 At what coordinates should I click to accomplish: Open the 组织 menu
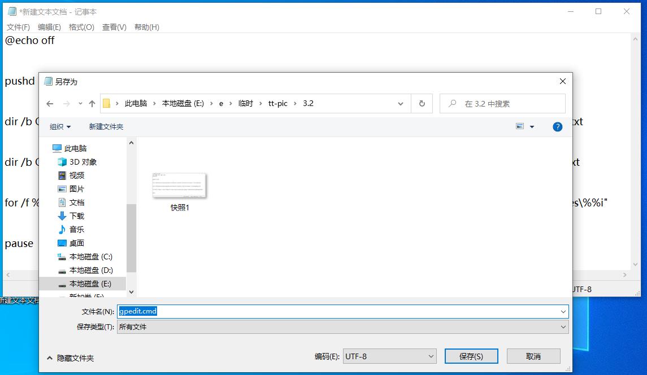(x=57, y=126)
